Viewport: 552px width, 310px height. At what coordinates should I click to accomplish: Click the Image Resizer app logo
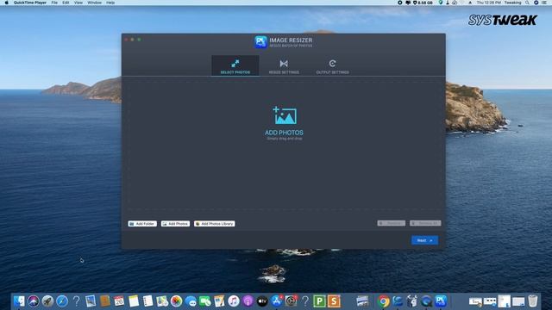point(260,42)
